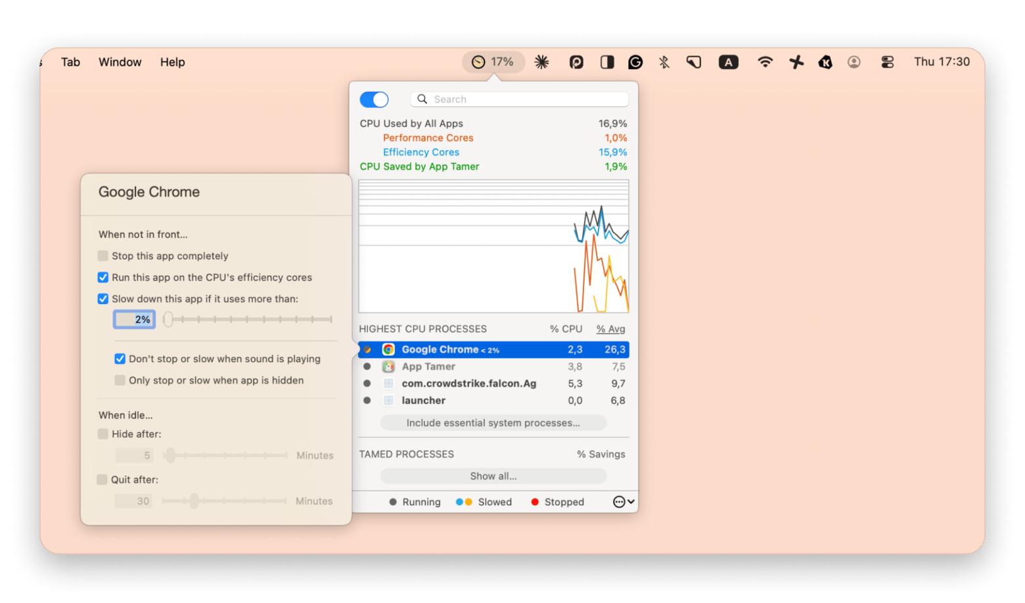Click the running status dot beside launcher
This screenshot has height=603, width=1025.
click(367, 401)
